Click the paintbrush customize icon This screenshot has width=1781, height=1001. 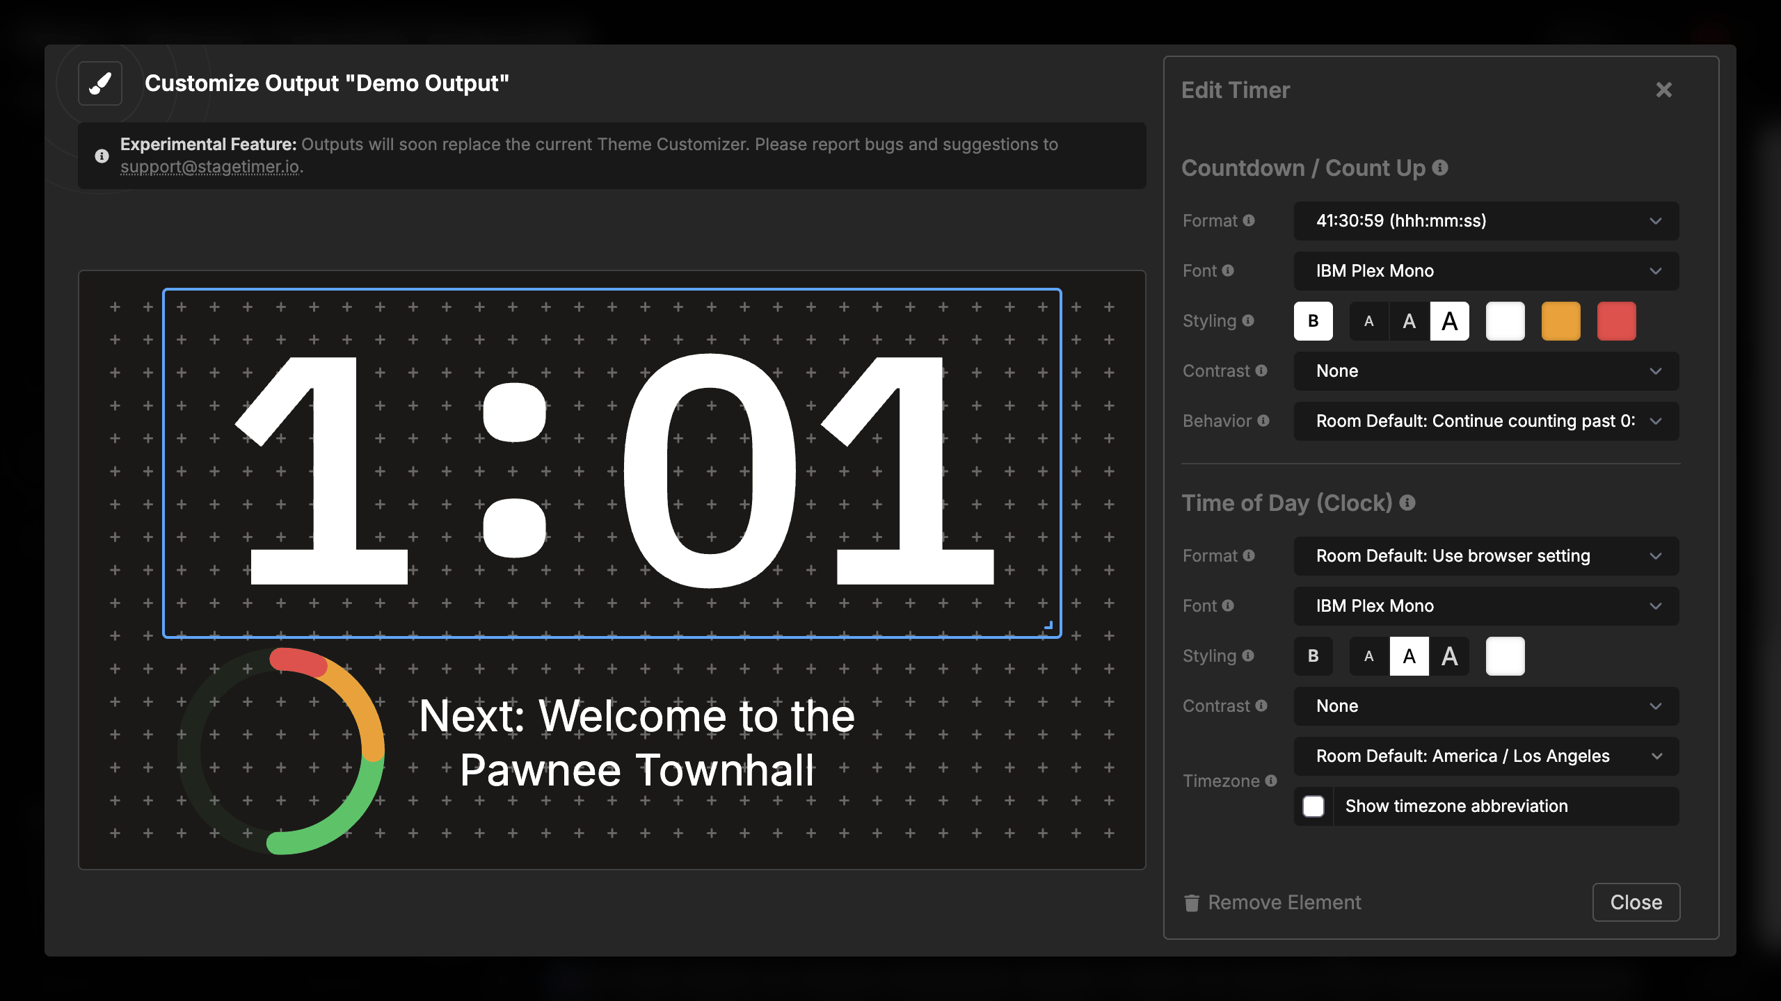point(100,83)
